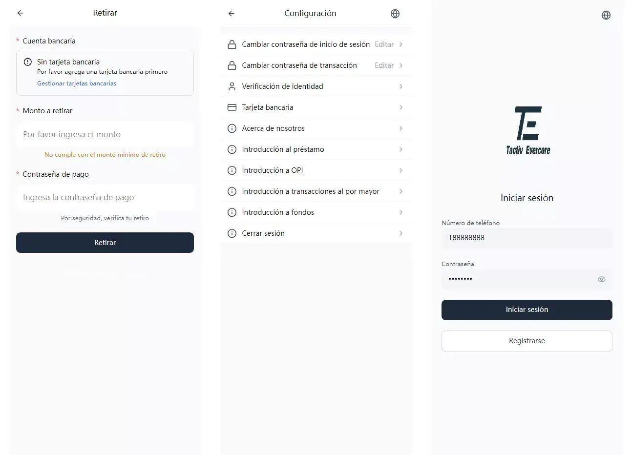Go back from the Retirar screen

click(20, 13)
